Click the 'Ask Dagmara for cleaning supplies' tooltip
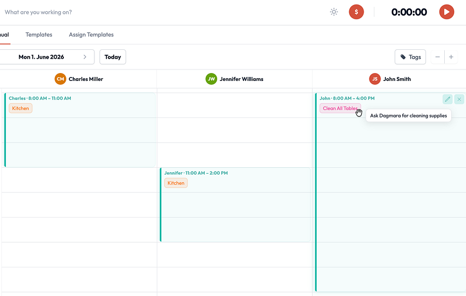The width and height of the screenshot is (466, 296). point(409,115)
